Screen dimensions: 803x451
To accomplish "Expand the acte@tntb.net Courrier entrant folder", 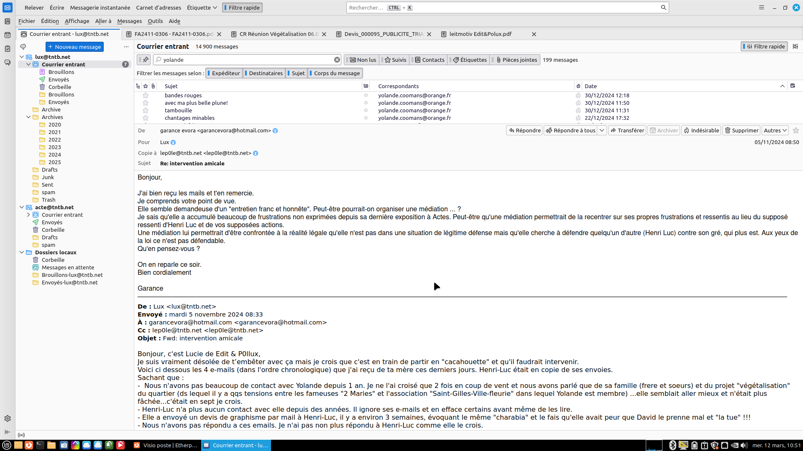I will click(x=28, y=215).
